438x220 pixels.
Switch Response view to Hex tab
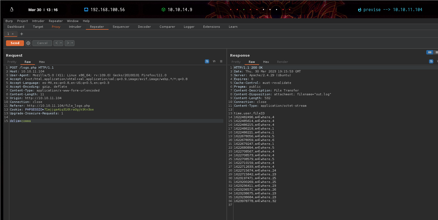pyautogui.click(x=266, y=62)
